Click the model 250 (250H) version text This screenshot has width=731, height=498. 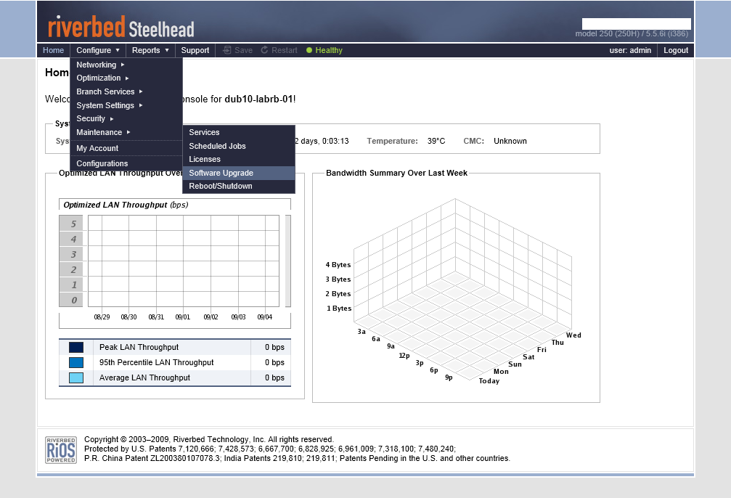click(632, 33)
